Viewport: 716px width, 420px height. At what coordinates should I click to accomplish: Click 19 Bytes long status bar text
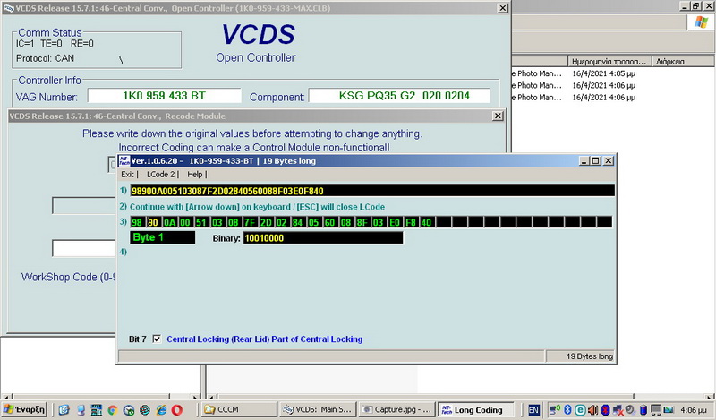[x=590, y=356]
